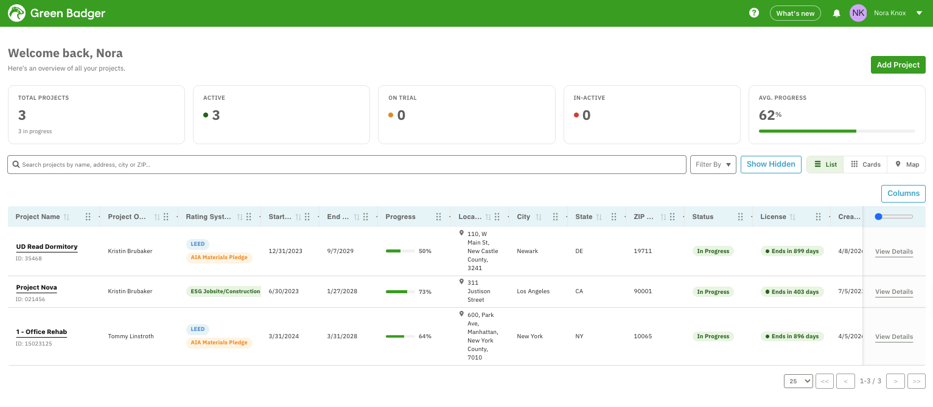Viewport: 933px width, 407px height.
Task: Switch to List view
Action: pos(825,164)
